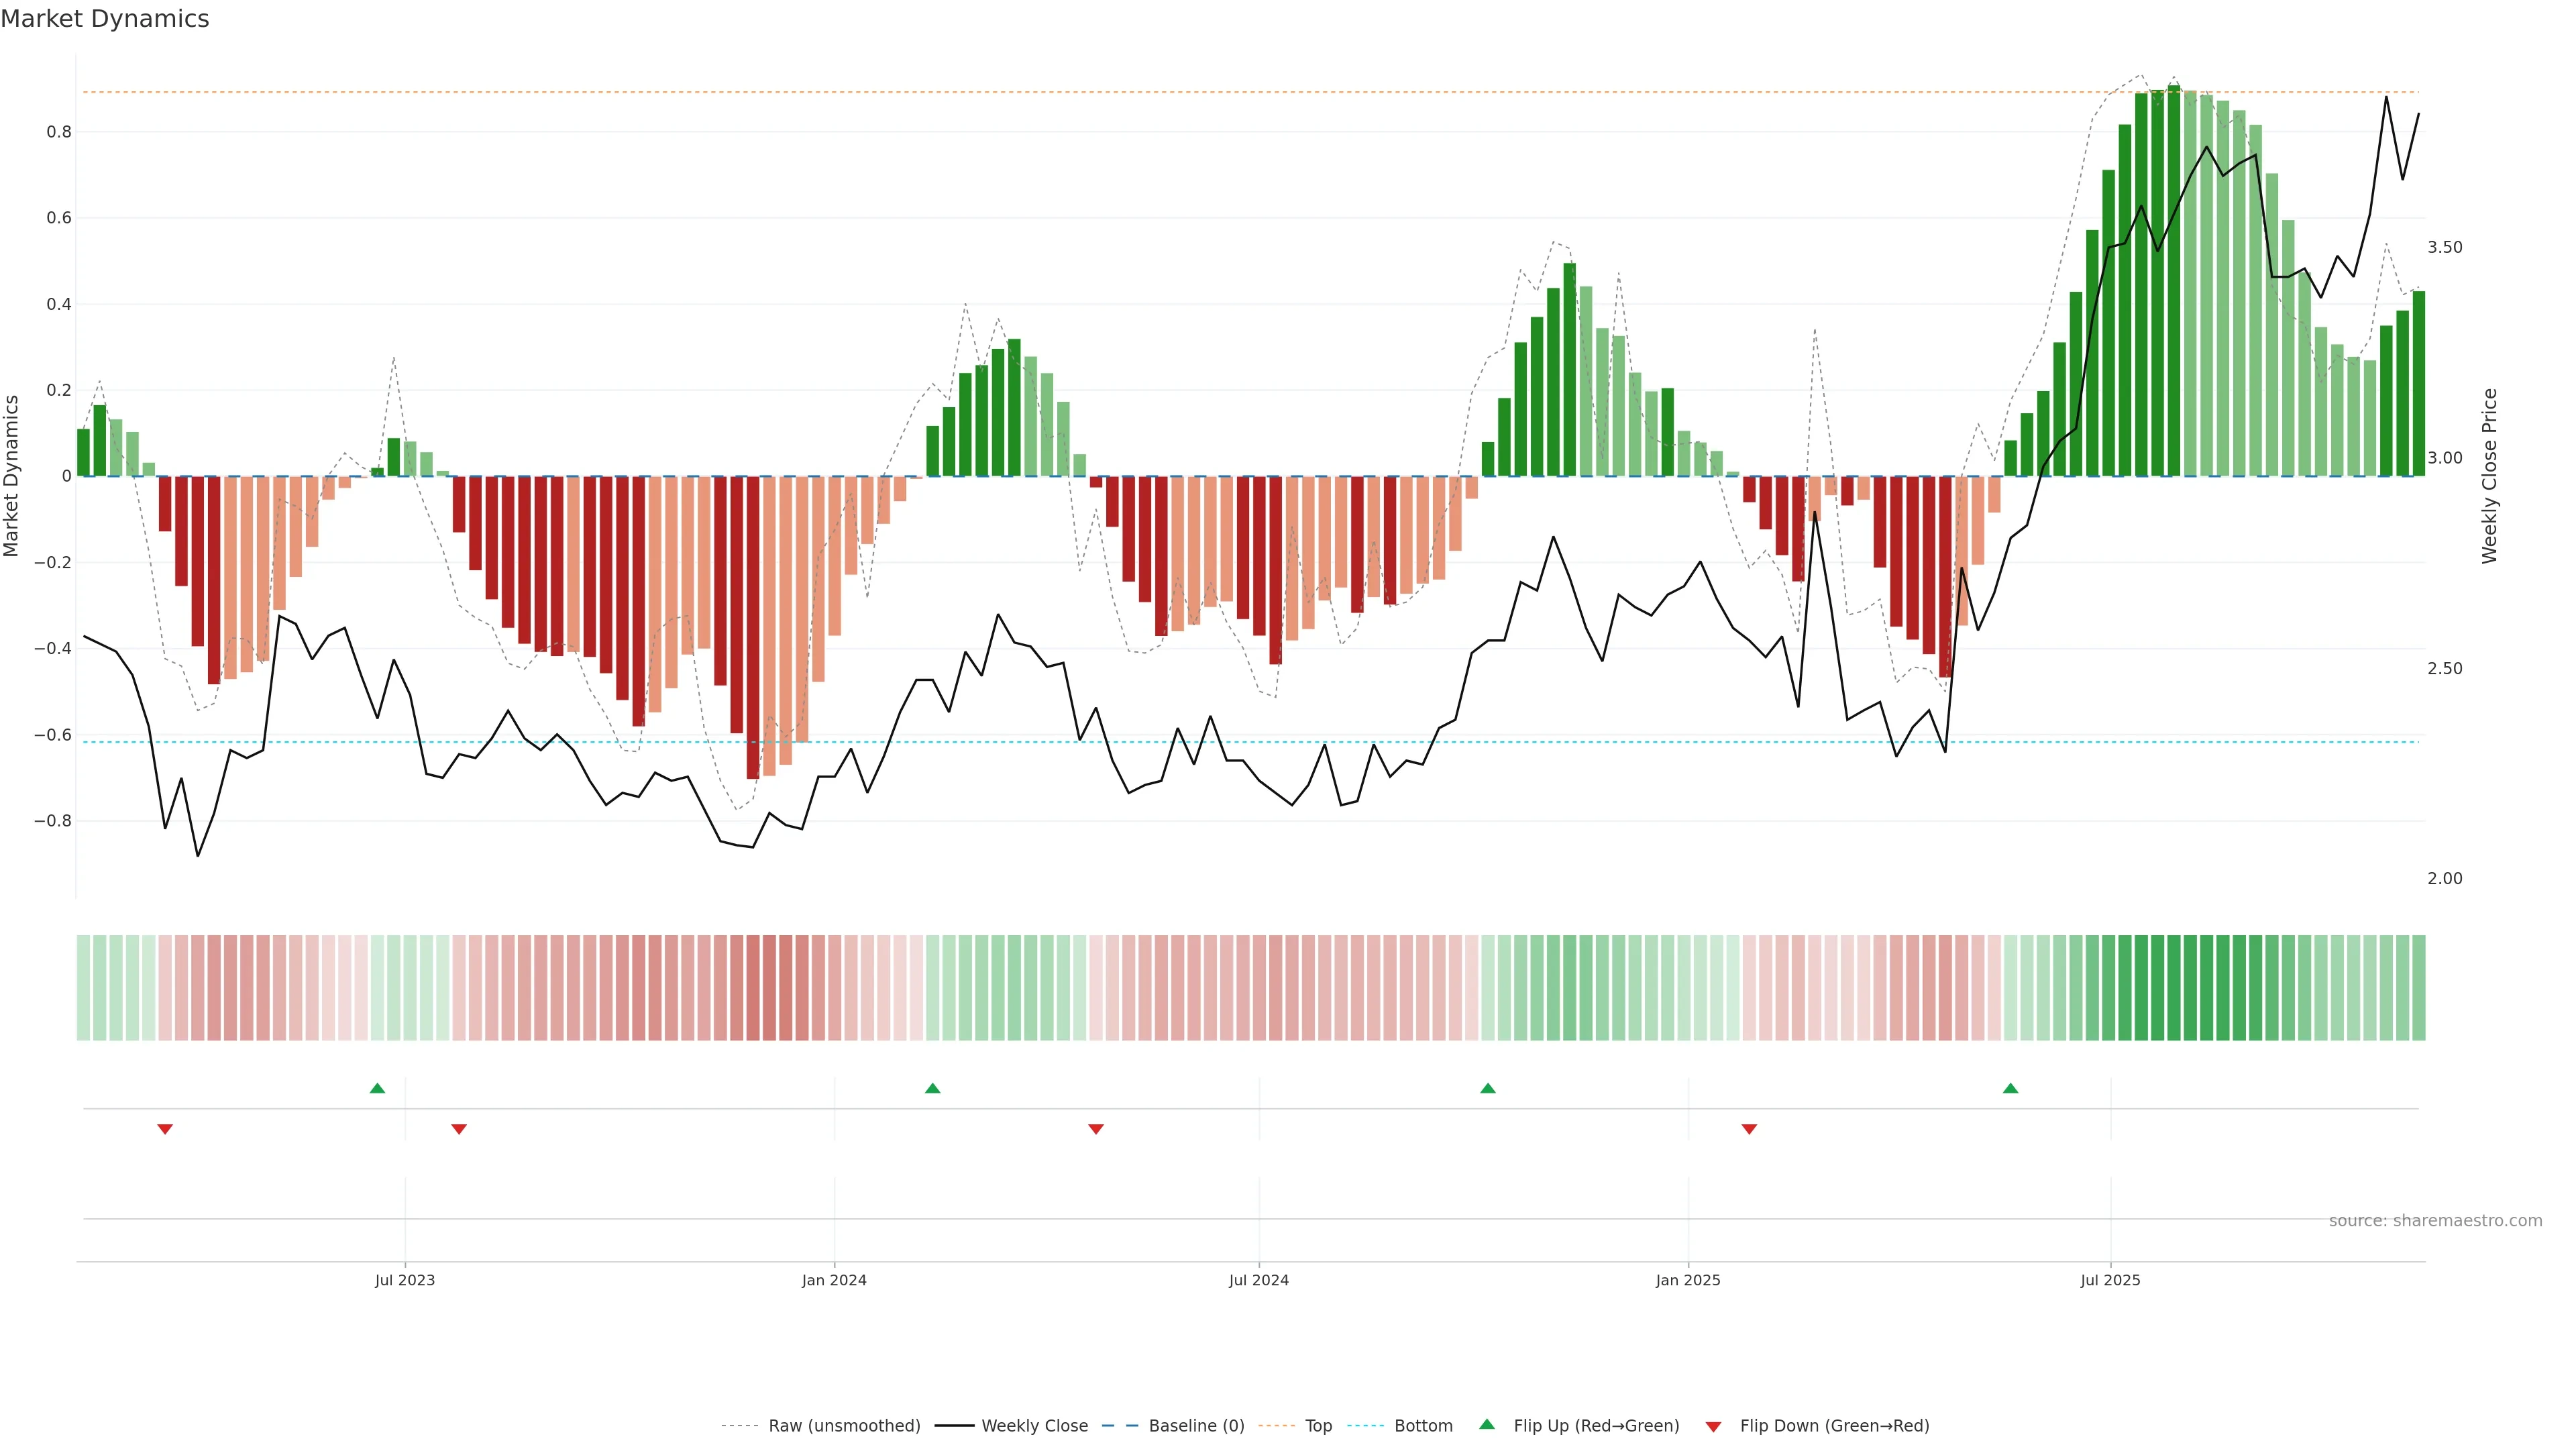The width and height of the screenshot is (2576, 1449).
Task: Click the Market Dynamics chart title
Action: (105, 19)
